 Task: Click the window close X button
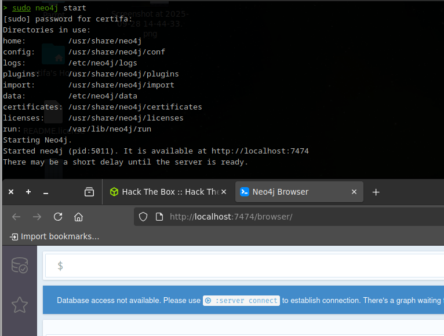[x=11, y=192]
